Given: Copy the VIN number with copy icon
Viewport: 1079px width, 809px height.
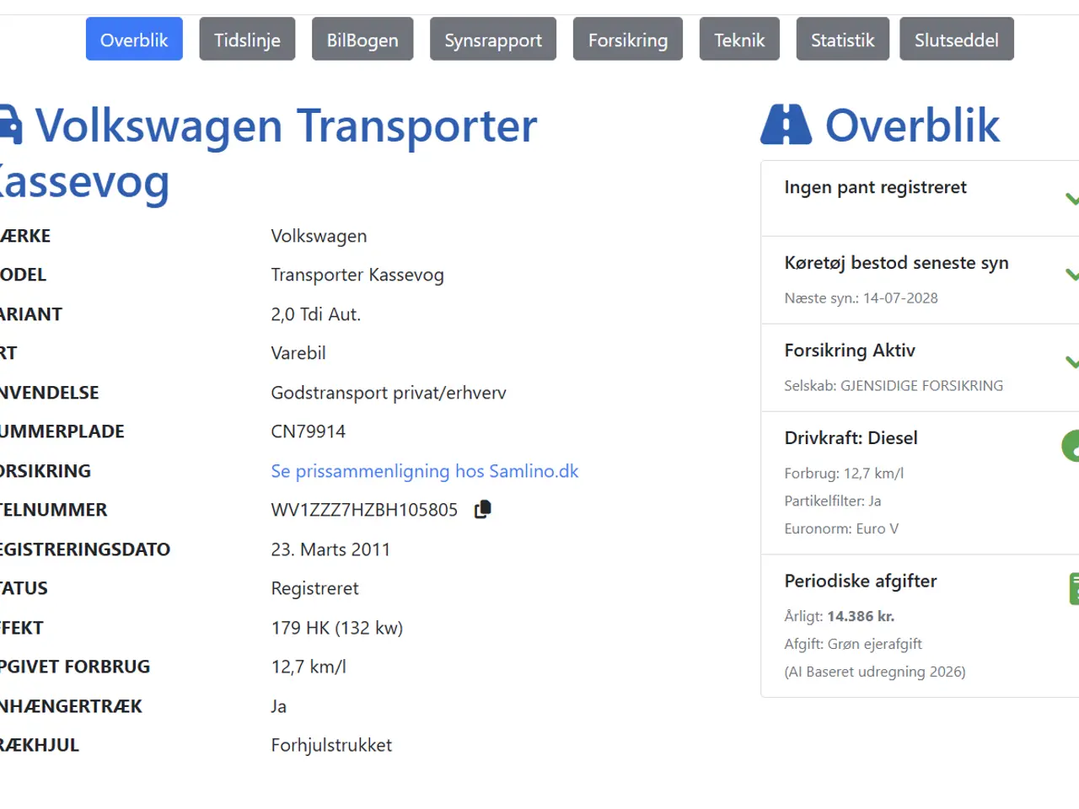Looking at the screenshot, I should point(483,509).
